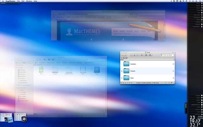
Task: Open the Edit menu
Action: click(23, 1)
